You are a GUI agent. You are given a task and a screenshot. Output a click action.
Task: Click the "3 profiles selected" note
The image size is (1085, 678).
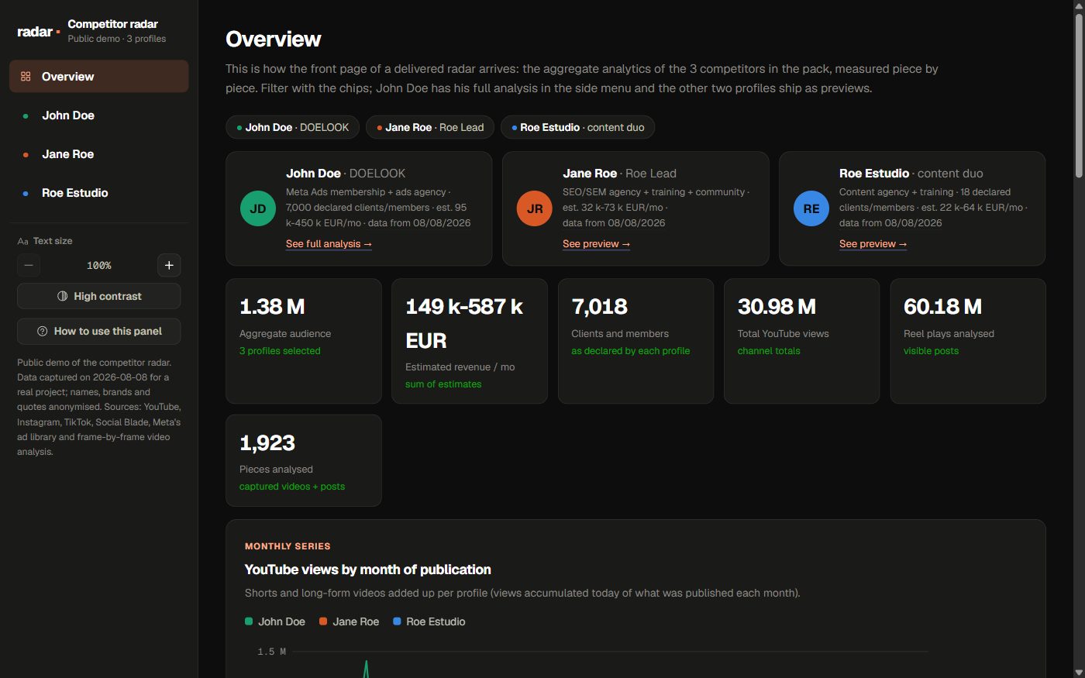tap(280, 351)
